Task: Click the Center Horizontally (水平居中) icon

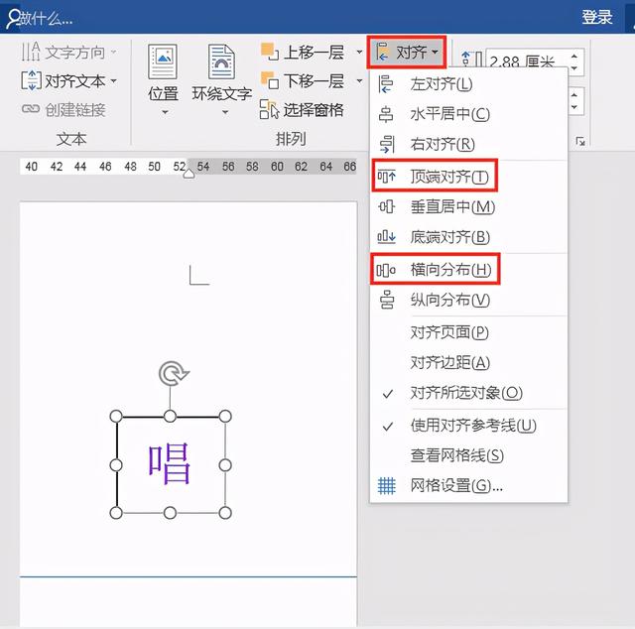Action: tap(386, 114)
